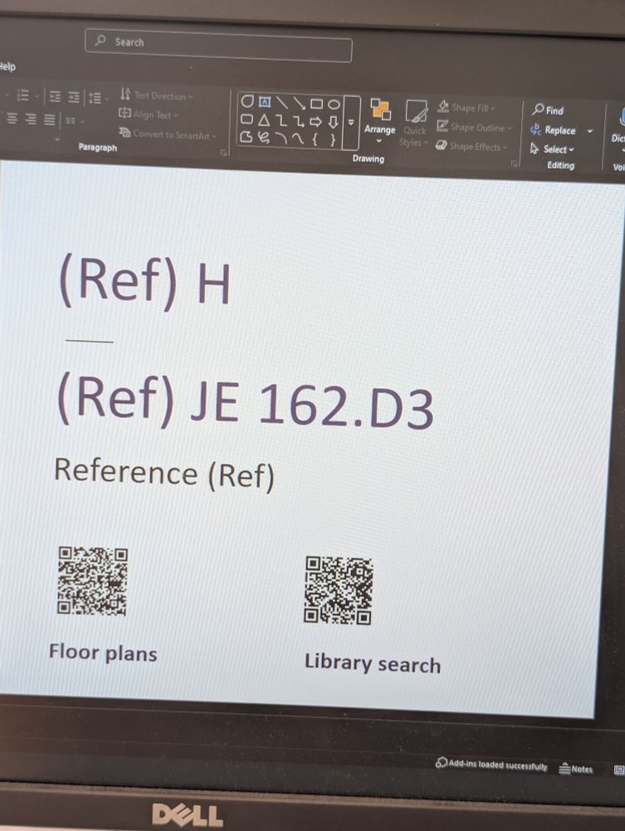625x831 pixels.
Task: Open the Text Direction dropdown
Action: point(157,96)
